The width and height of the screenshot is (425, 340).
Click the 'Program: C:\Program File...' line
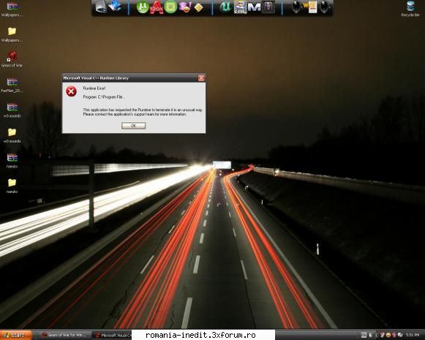tap(104, 97)
